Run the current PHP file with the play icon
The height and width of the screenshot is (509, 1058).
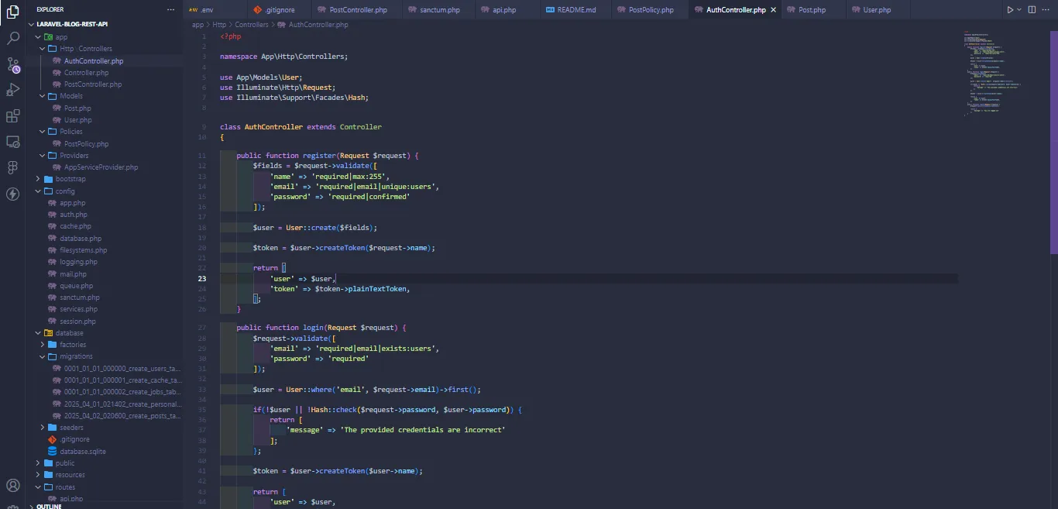[x=1011, y=9]
